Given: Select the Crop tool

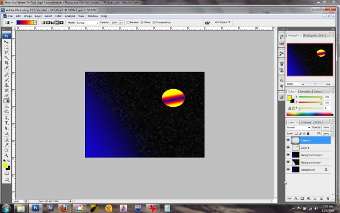Looking at the screenshot, I should [x=6, y=63].
